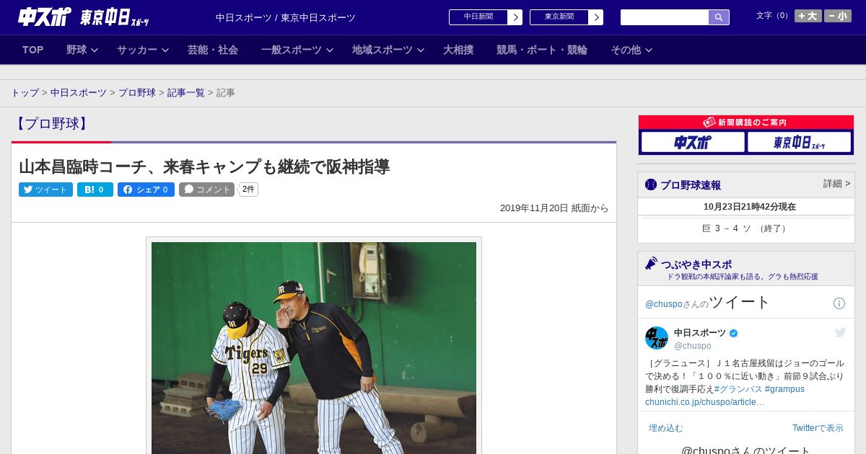
Task: Share article via Twitter ツイート button
Action: coord(45,190)
